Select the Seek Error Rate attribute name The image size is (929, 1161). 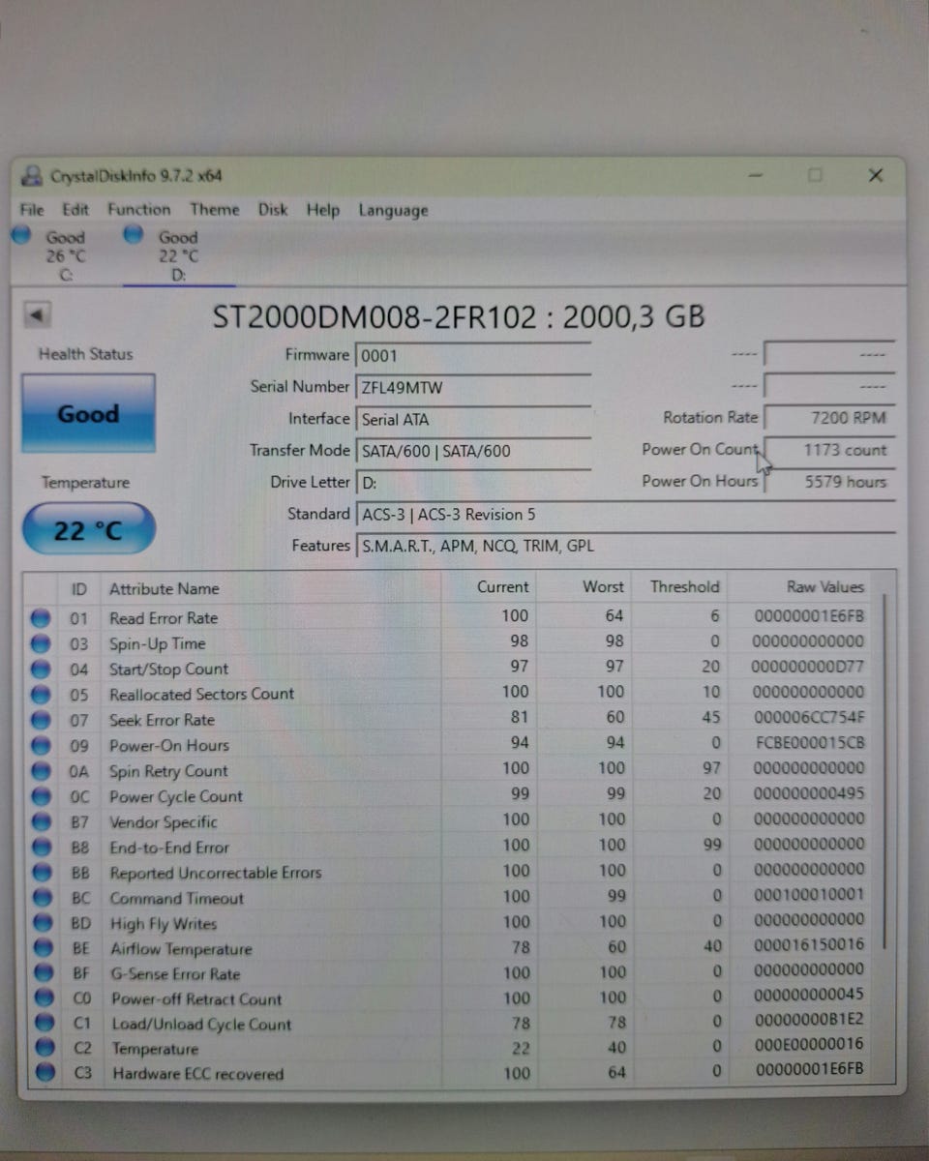(x=162, y=720)
